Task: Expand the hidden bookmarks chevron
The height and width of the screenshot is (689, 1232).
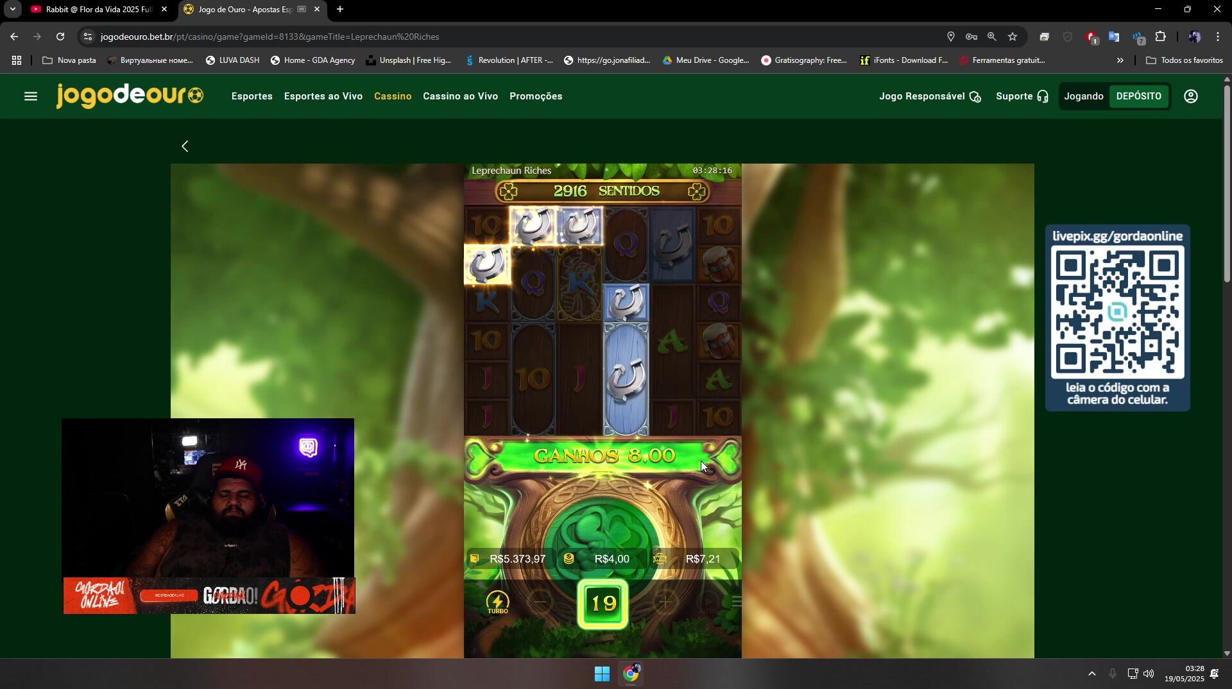Action: pos(1120,60)
